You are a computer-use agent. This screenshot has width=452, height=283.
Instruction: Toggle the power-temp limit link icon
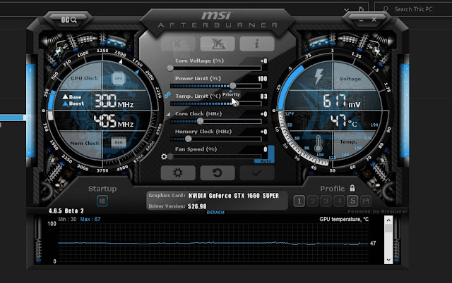coord(167,95)
